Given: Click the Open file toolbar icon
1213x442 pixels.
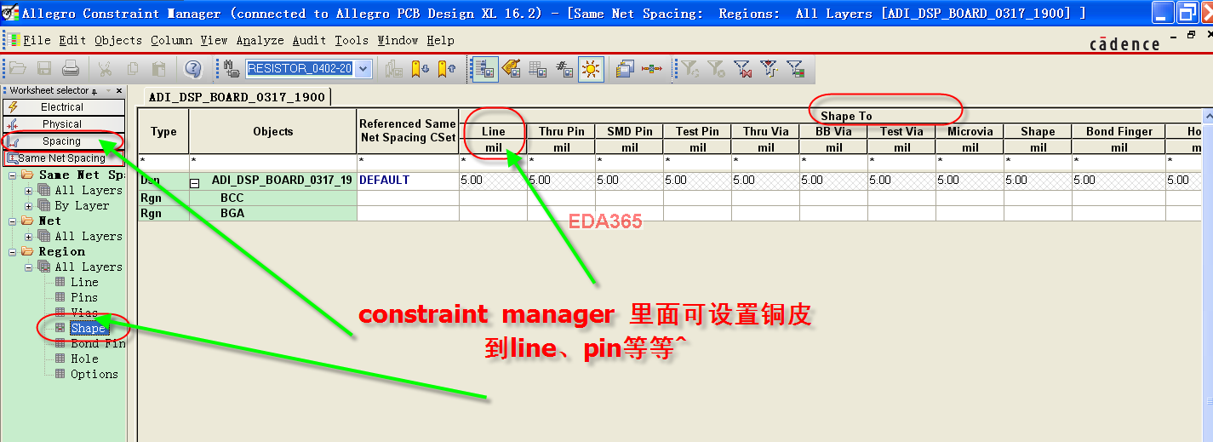Looking at the screenshot, I should pyautogui.click(x=17, y=69).
